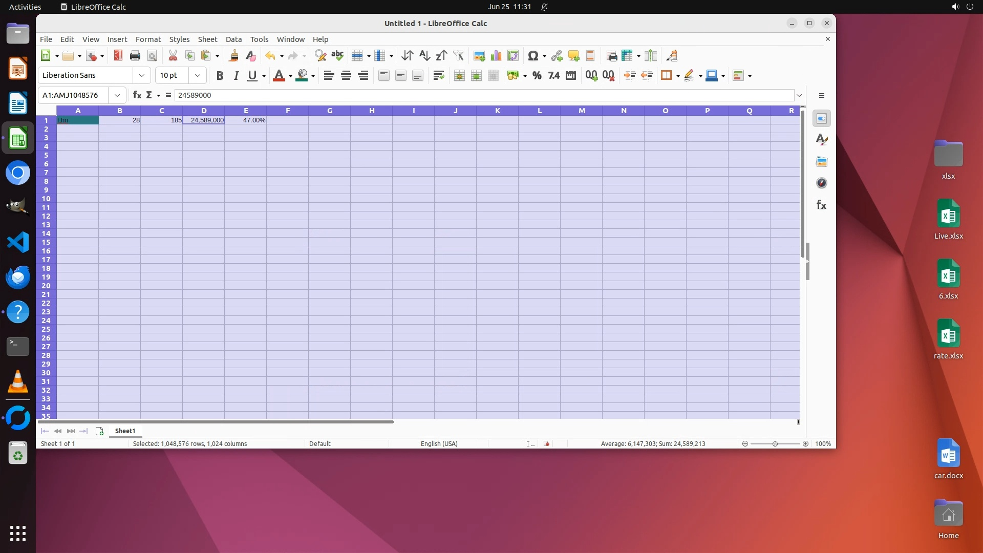The height and width of the screenshot is (553, 983).
Task: Click column header F
Action: coord(288,111)
